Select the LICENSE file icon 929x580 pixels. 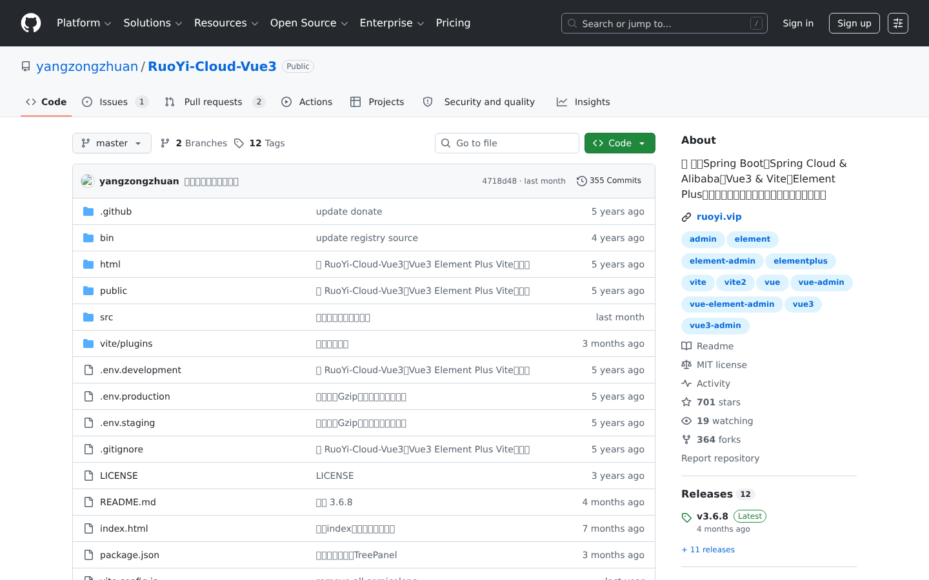tap(88, 476)
